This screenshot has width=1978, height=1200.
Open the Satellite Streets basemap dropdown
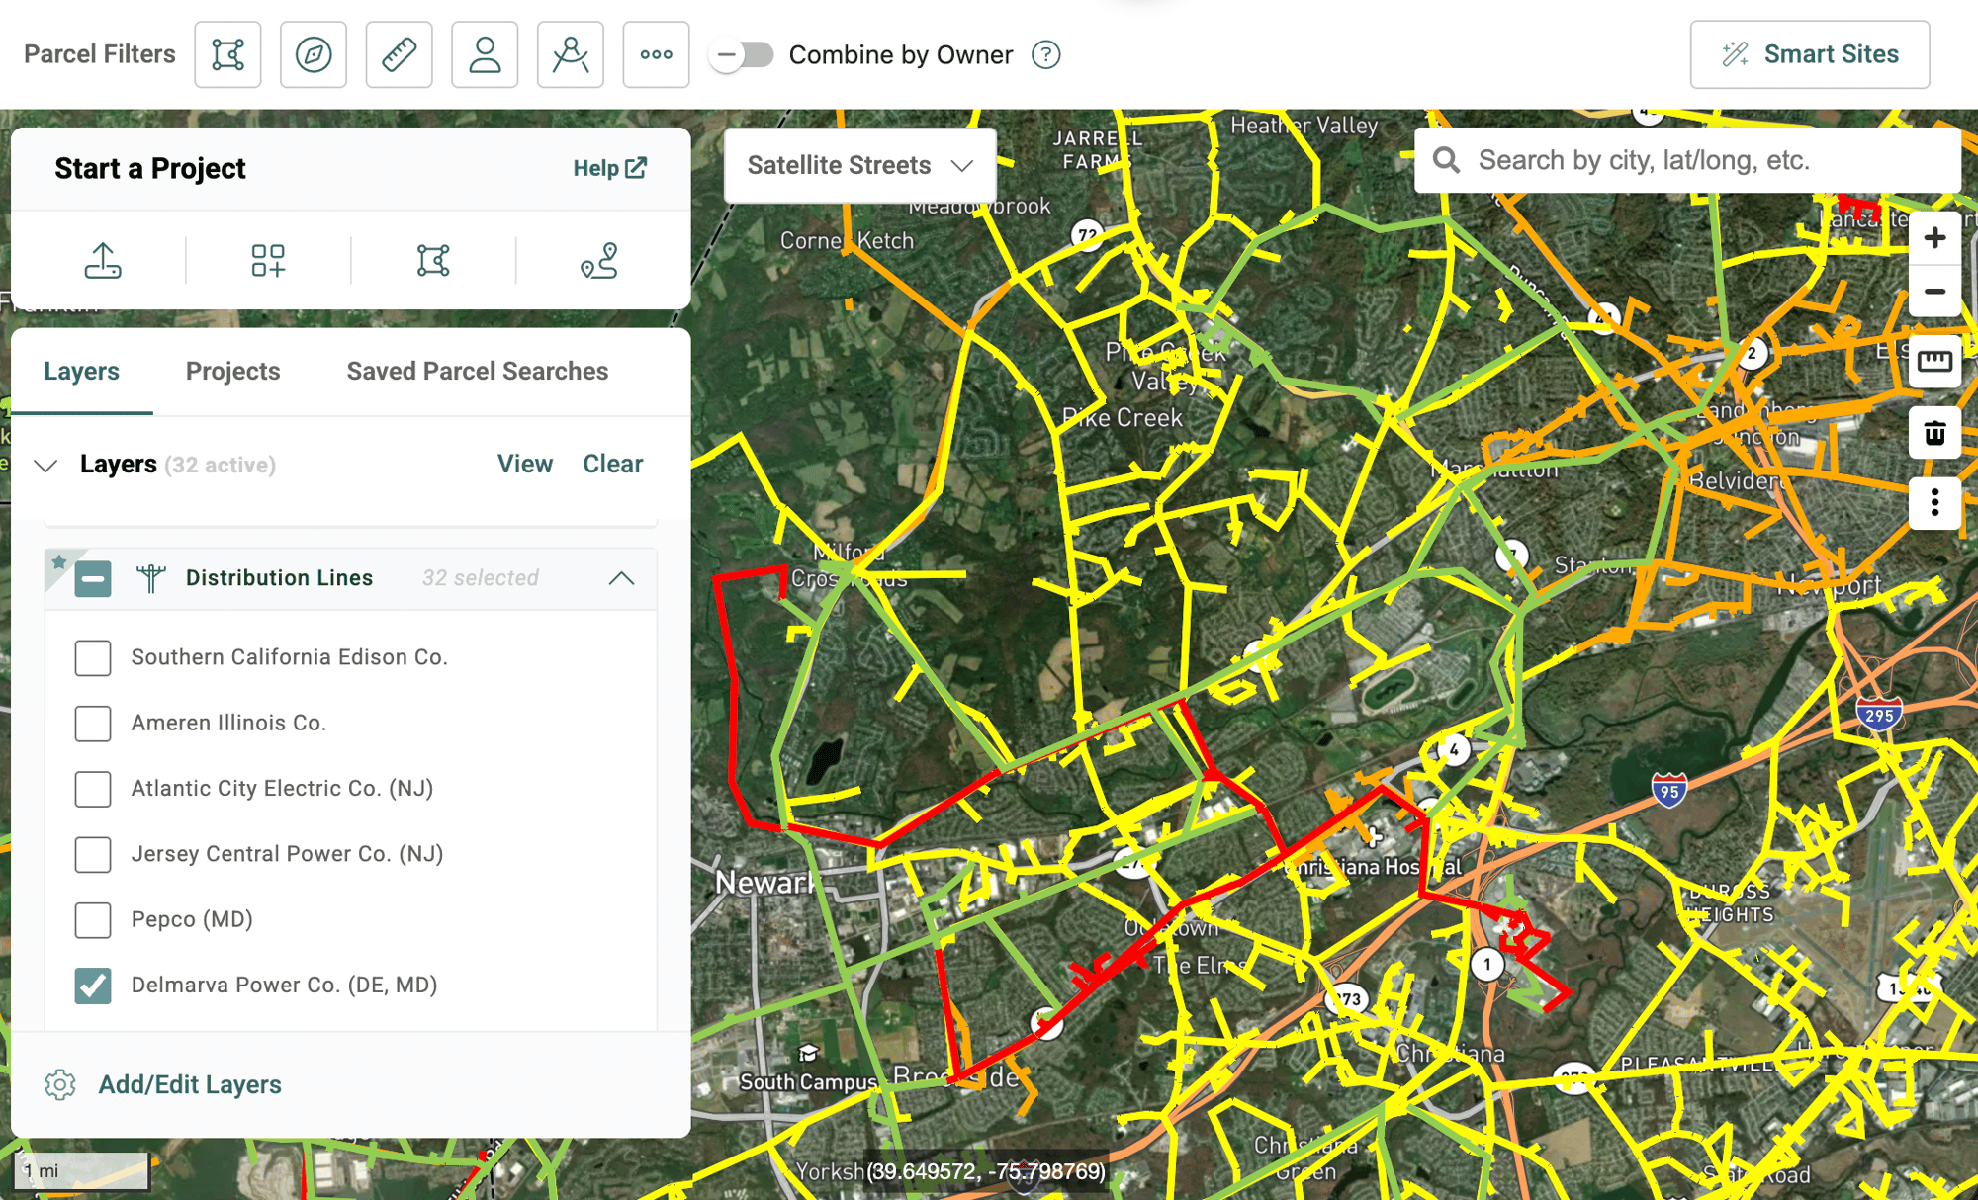click(860, 166)
